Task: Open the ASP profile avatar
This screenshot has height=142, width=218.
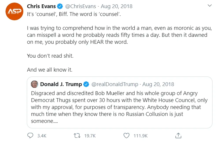Action: pos(15,12)
